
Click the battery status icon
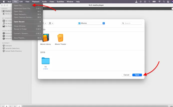(x=154, y=2)
